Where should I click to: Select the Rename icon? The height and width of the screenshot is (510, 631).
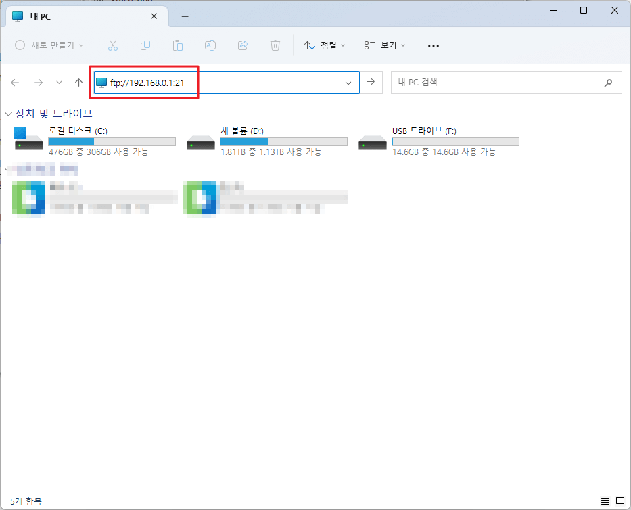click(210, 45)
